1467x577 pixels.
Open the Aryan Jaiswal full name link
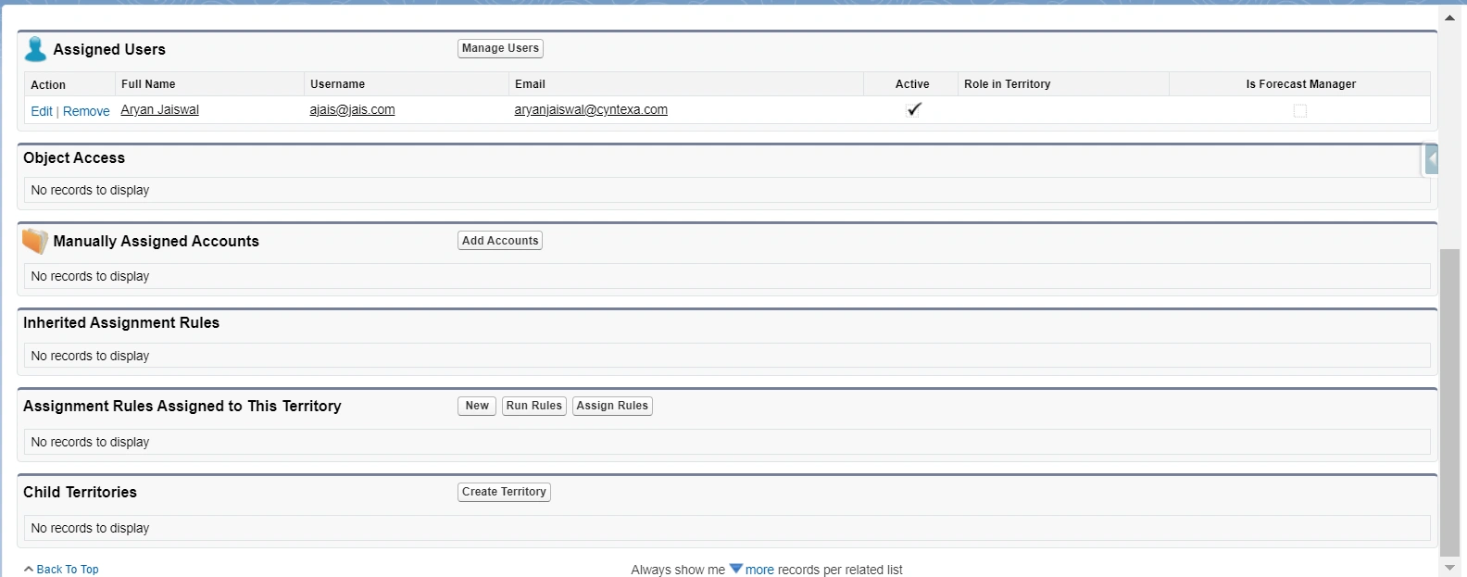tap(159, 110)
